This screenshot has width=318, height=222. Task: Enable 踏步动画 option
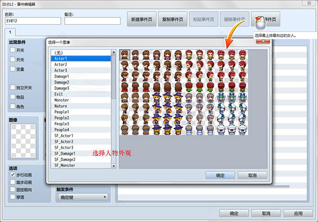[13, 182]
